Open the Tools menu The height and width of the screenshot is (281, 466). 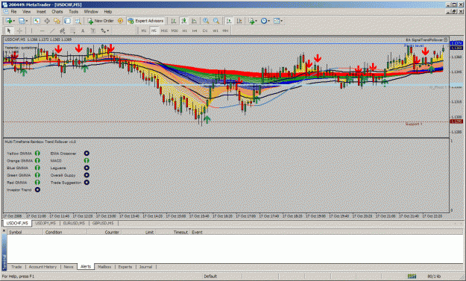[x=73, y=12]
